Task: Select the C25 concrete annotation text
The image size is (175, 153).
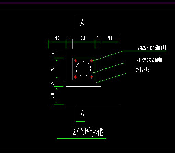Action: pos(142,70)
